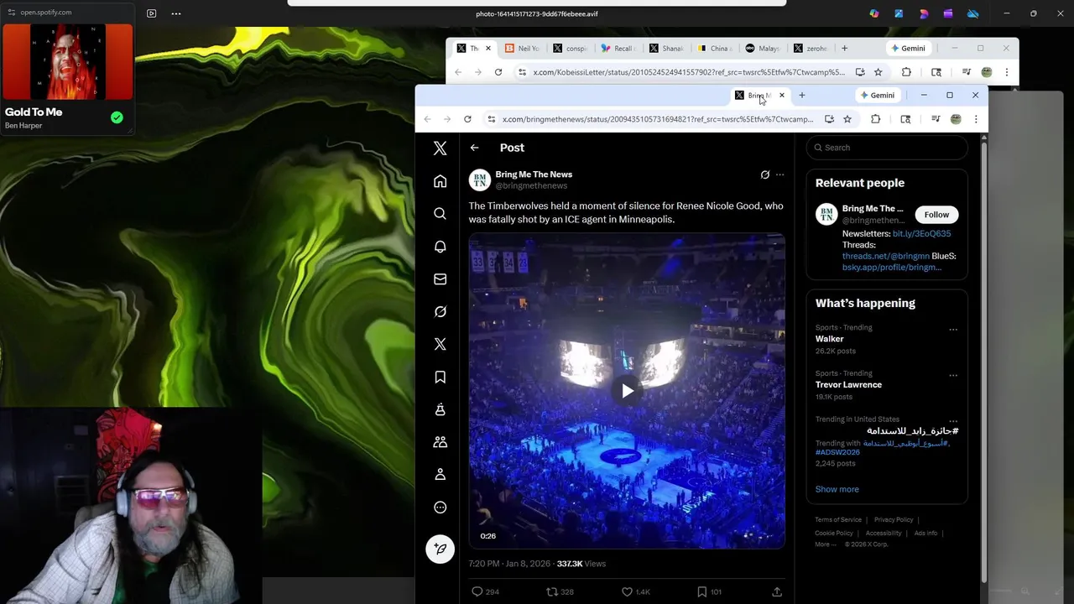Share the post with the upload icon
The width and height of the screenshot is (1074, 604).
[776, 591]
